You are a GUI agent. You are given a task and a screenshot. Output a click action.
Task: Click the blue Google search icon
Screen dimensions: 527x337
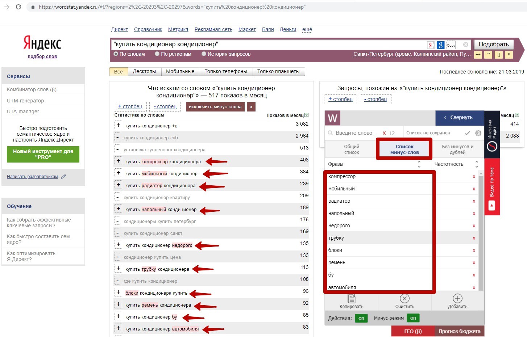point(440,45)
